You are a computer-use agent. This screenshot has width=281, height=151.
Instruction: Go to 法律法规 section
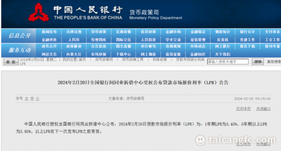pyautogui.click(x=74, y=32)
